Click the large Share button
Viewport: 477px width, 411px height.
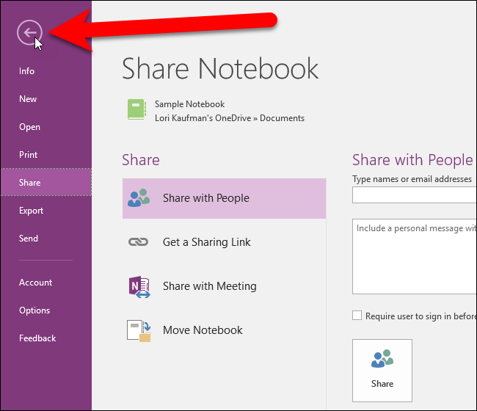coord(382,370)
